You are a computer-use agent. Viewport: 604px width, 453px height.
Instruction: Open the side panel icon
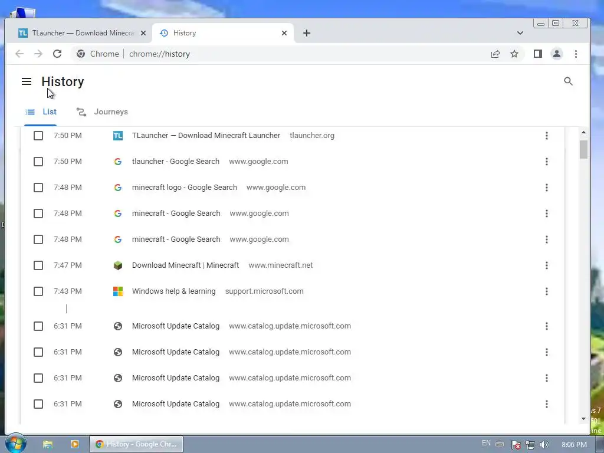(538, 54)
